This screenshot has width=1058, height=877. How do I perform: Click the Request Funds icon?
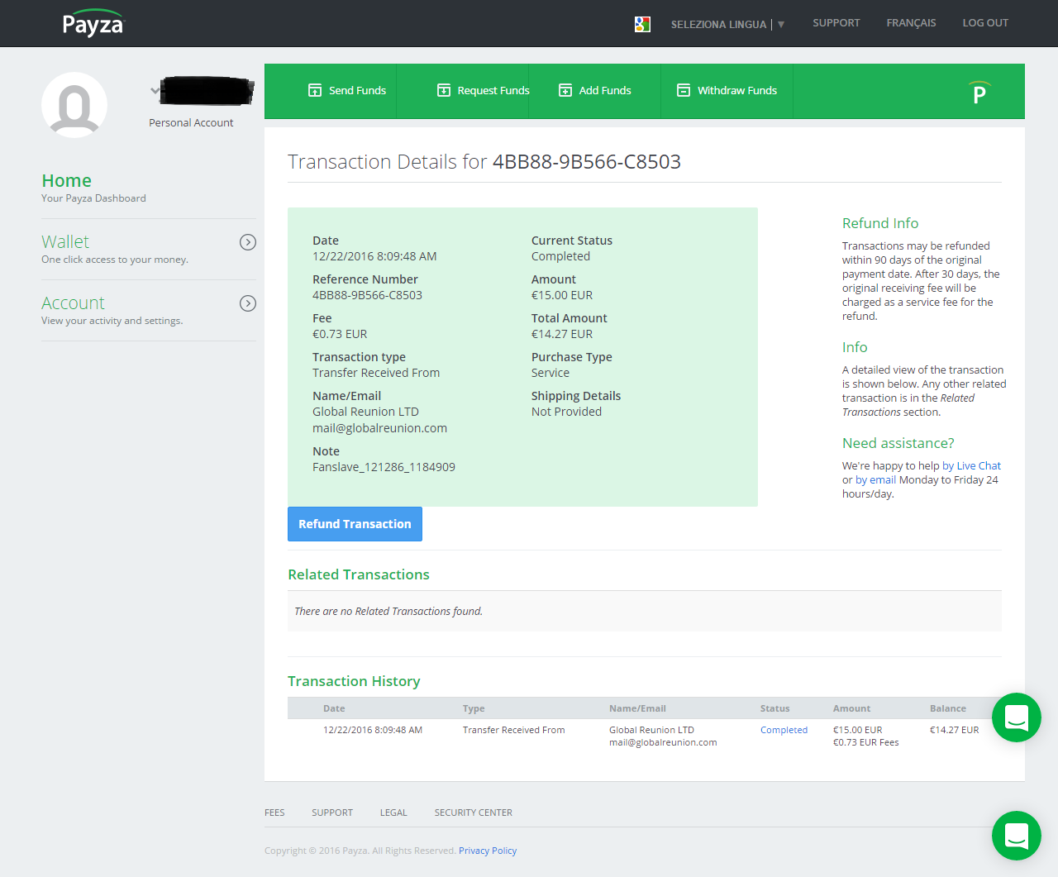click(x=444, y=90)
